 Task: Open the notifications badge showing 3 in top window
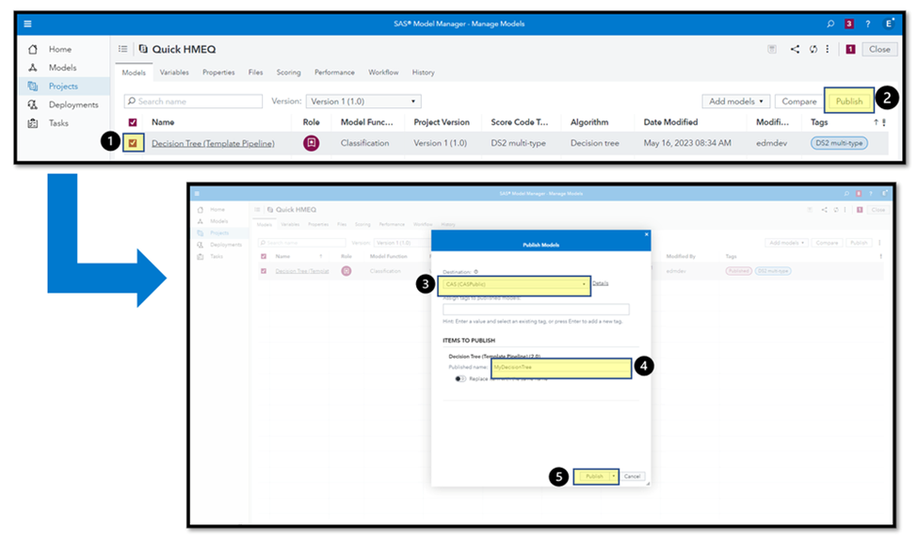849,24
